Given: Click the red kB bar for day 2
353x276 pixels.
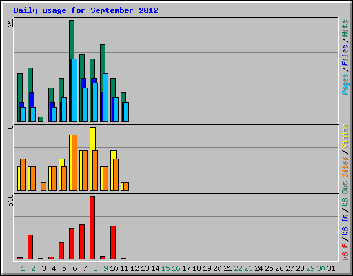Looking at the screenshot, I should click(x=30, y=247).
